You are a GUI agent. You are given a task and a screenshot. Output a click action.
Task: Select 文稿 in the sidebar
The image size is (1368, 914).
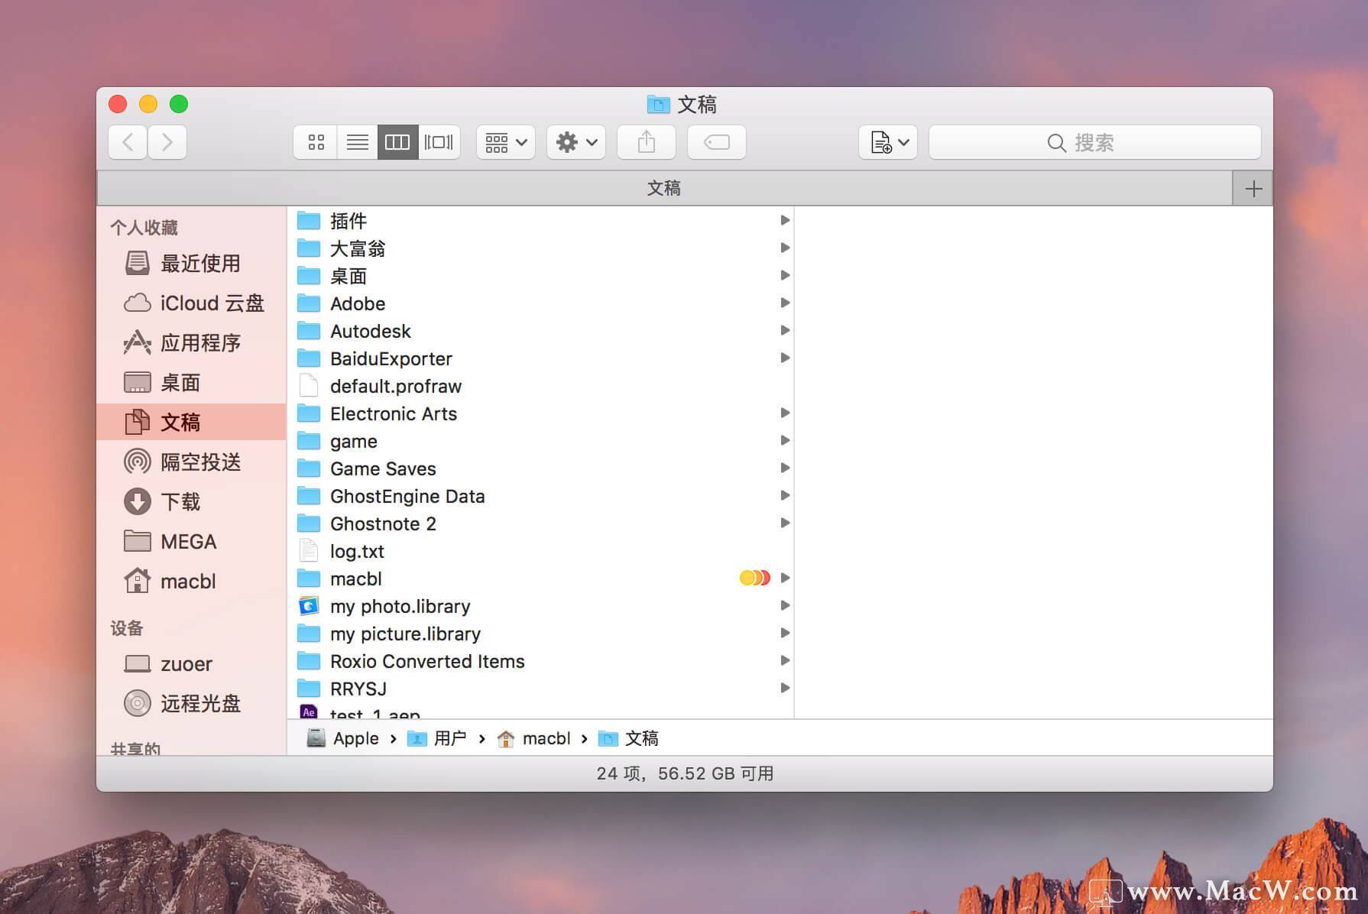click(x=191, y=422)
